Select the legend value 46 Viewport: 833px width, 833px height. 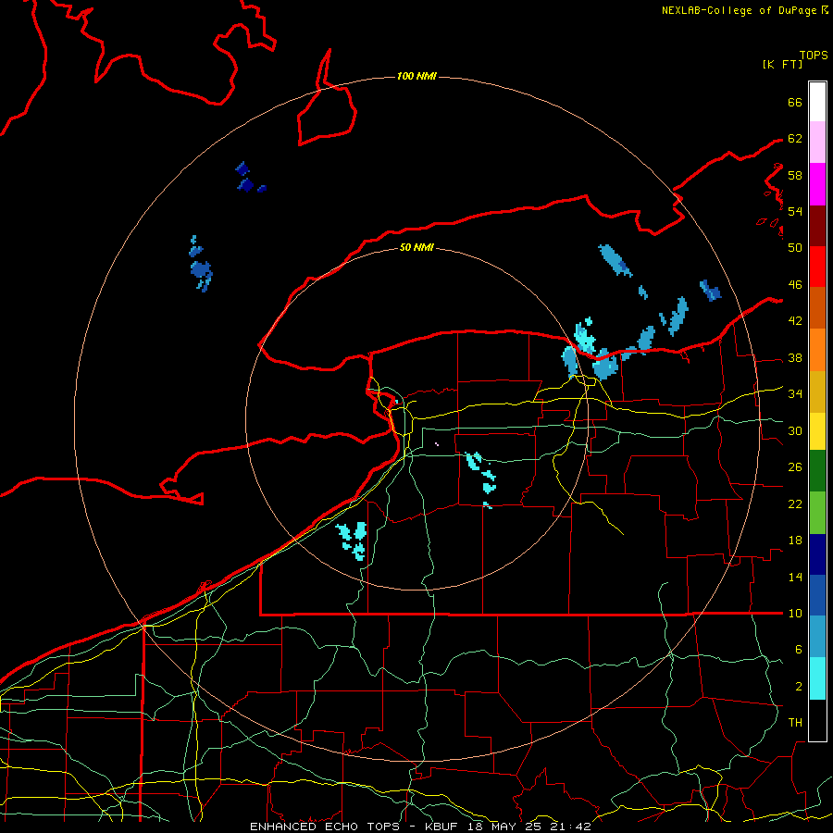click(x=795, y=285)
